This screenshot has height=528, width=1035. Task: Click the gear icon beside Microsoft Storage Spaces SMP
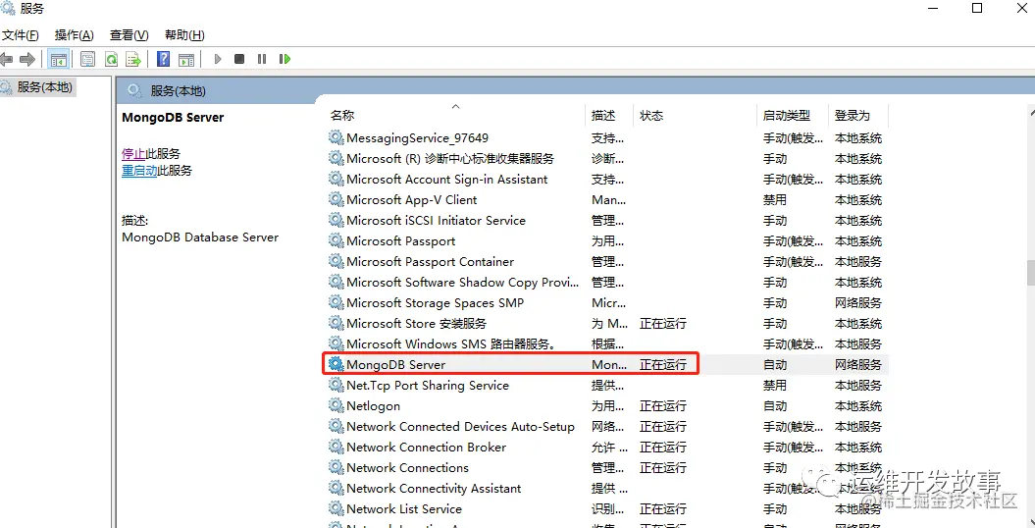click(x=336, y=303)
